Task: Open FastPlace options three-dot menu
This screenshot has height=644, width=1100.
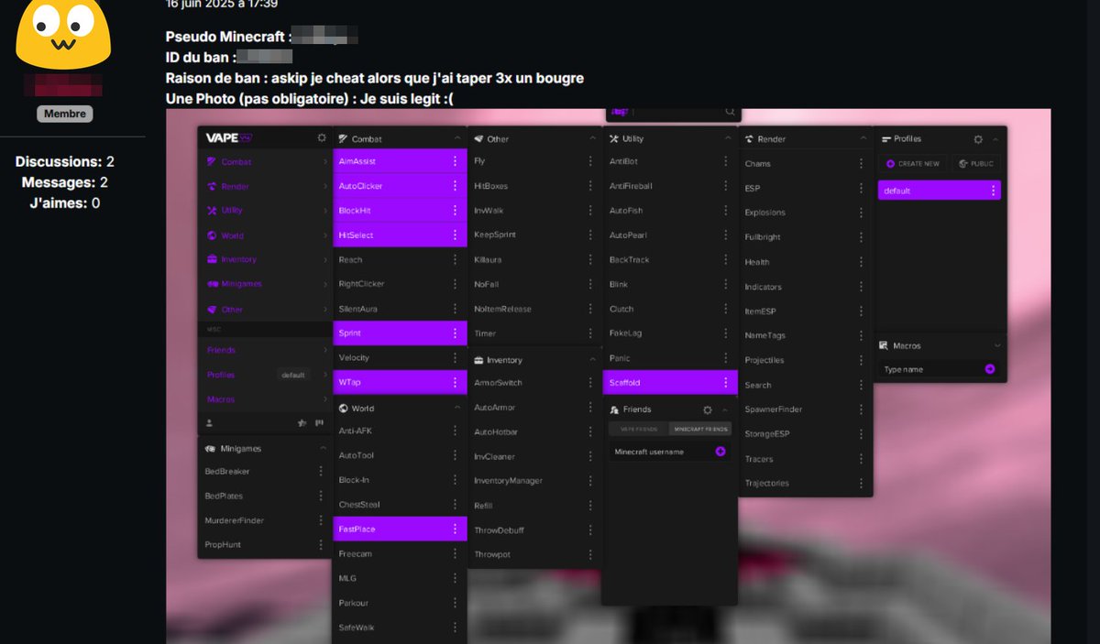Action: pos(455,529)
